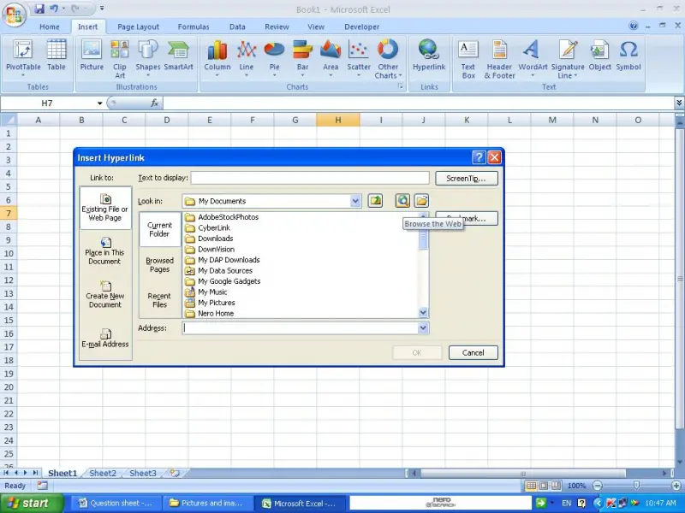Switch to the Sheet2 worksheet tab
Viewport: 685px width, 513px height.
103,474
